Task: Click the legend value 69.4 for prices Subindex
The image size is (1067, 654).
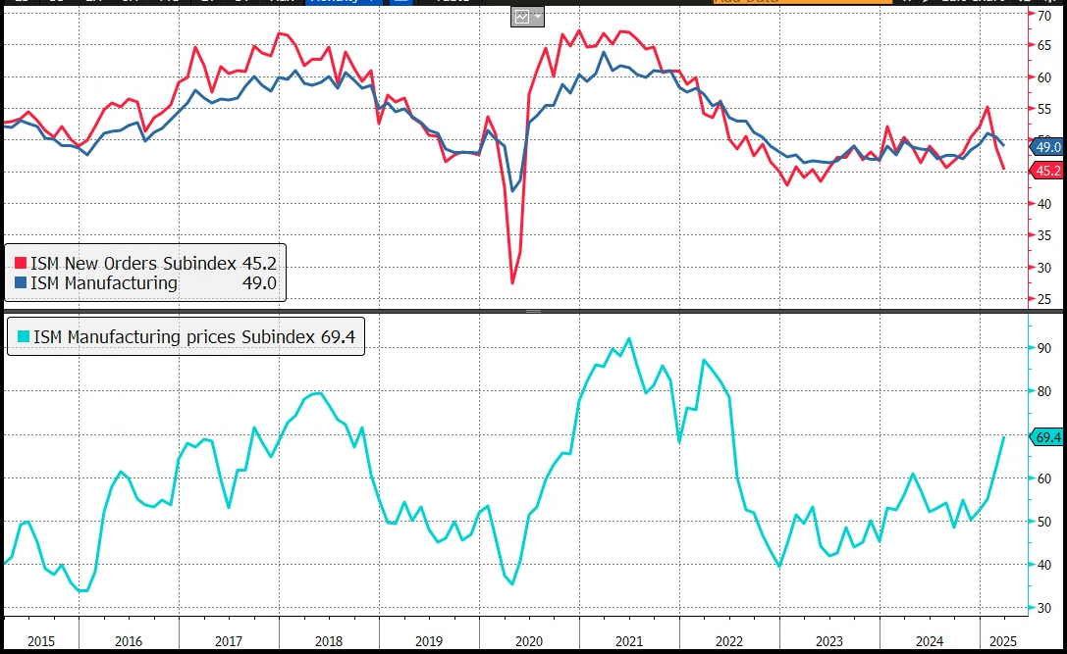Action: click(338, 336)
